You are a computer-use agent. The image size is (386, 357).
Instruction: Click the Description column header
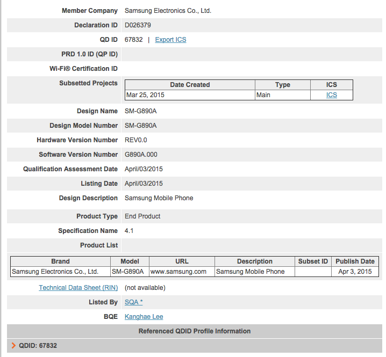255,261
